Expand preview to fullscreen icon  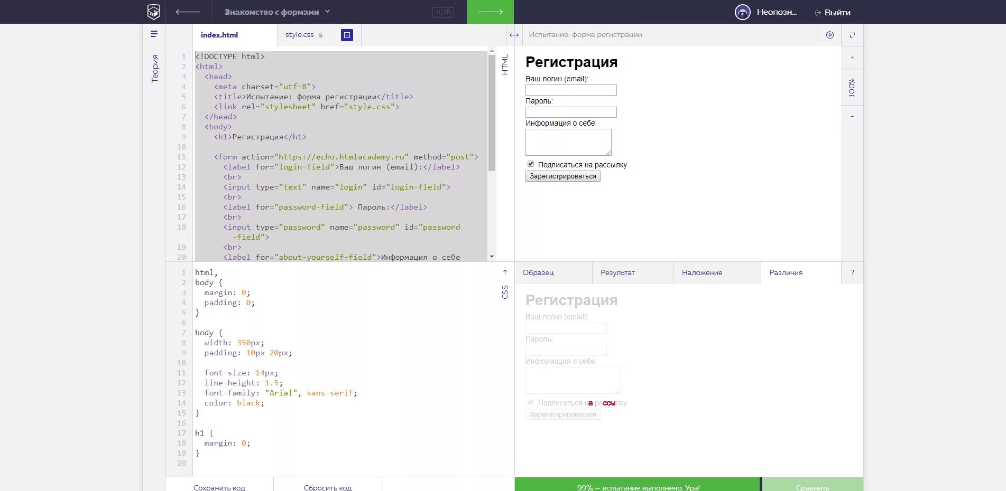click(x=852, y=35)
